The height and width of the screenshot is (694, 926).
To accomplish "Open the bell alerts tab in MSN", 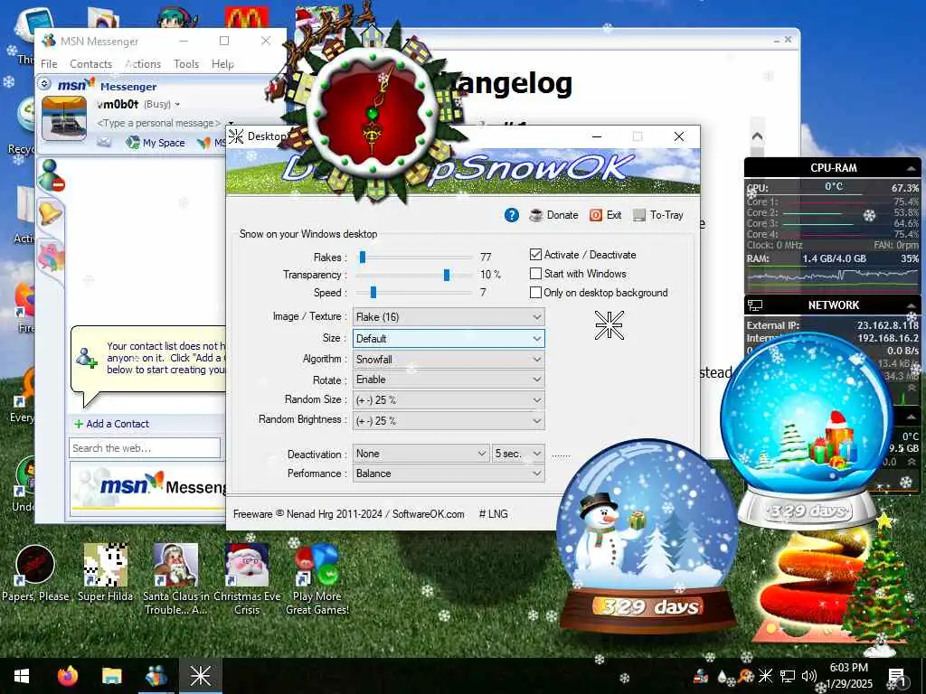I will [51, 212].
